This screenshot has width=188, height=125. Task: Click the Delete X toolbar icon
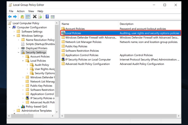tap(35, 16)
